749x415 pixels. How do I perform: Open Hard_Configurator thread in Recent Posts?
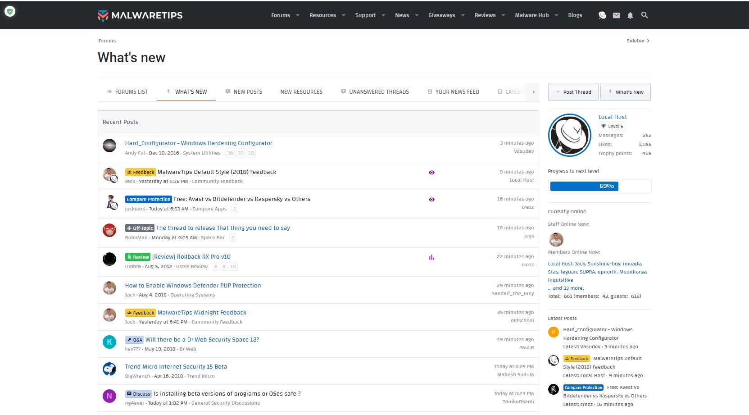199,143
